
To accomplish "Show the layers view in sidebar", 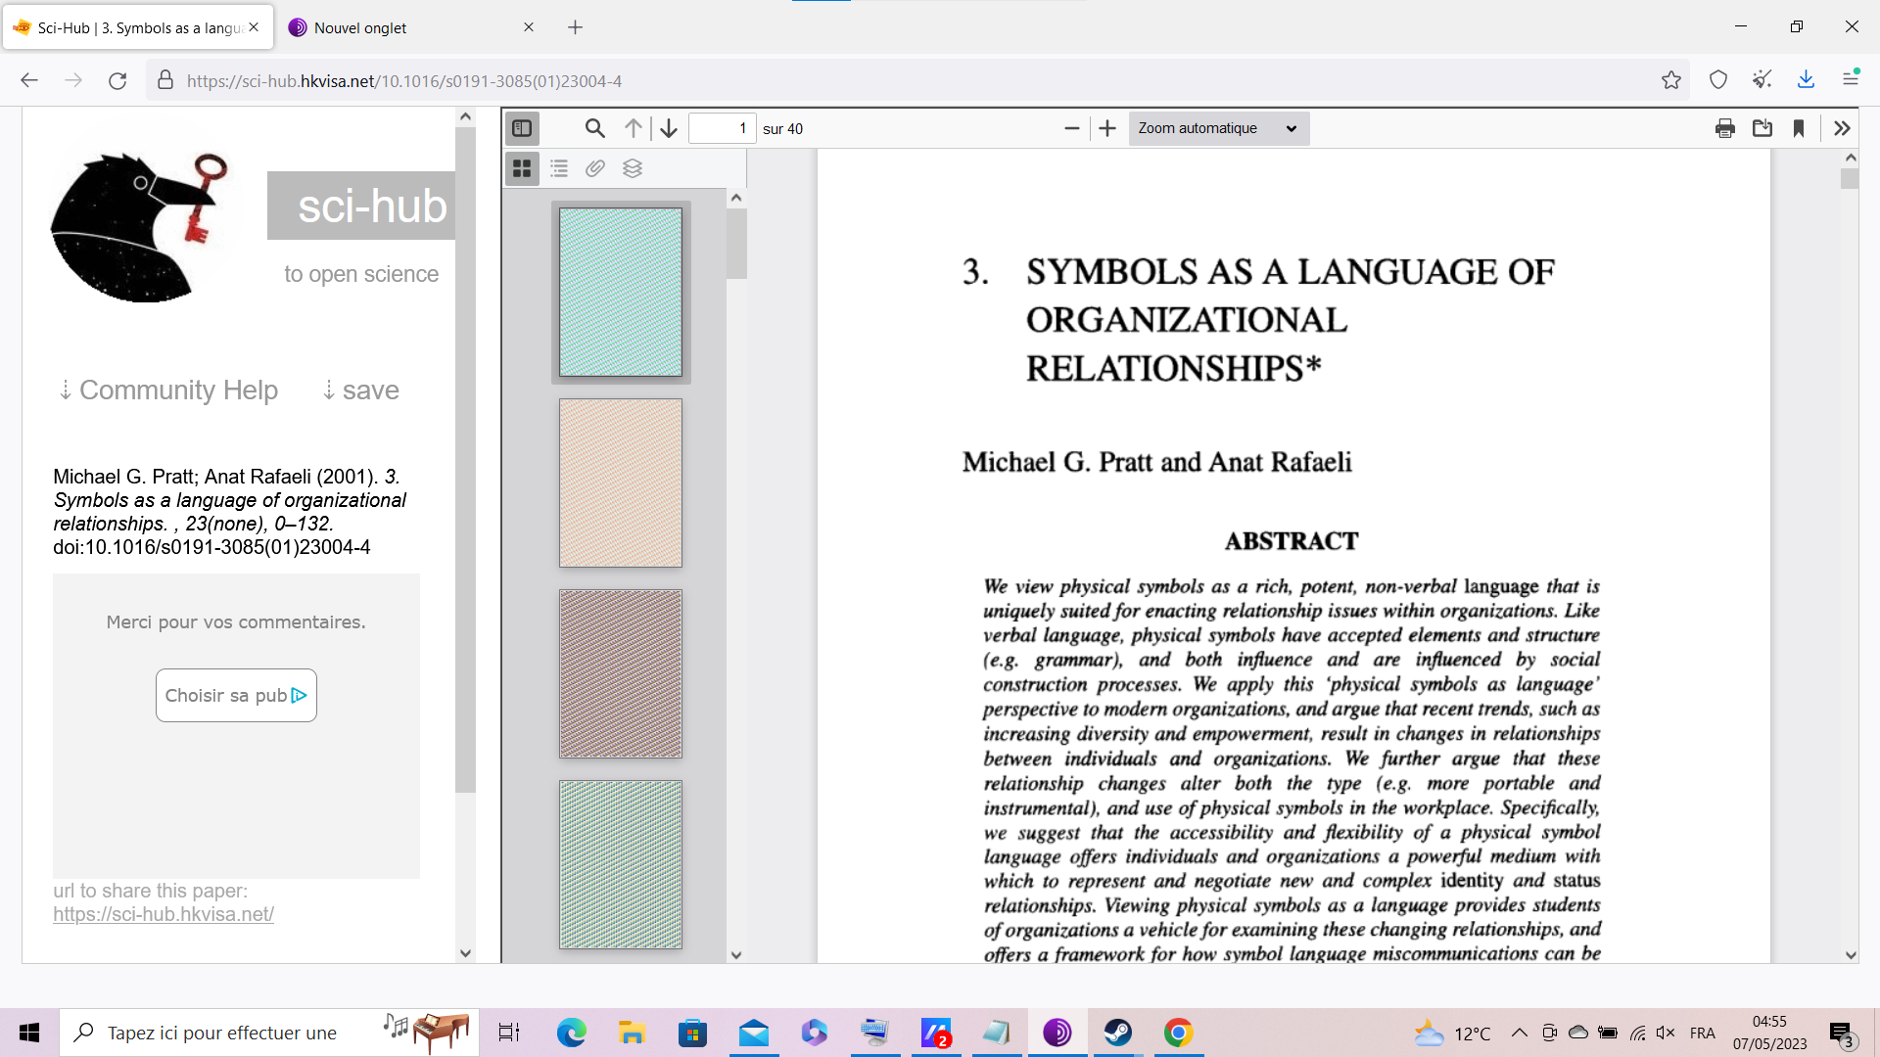I will pyautogui.click(x=633, y=168).
